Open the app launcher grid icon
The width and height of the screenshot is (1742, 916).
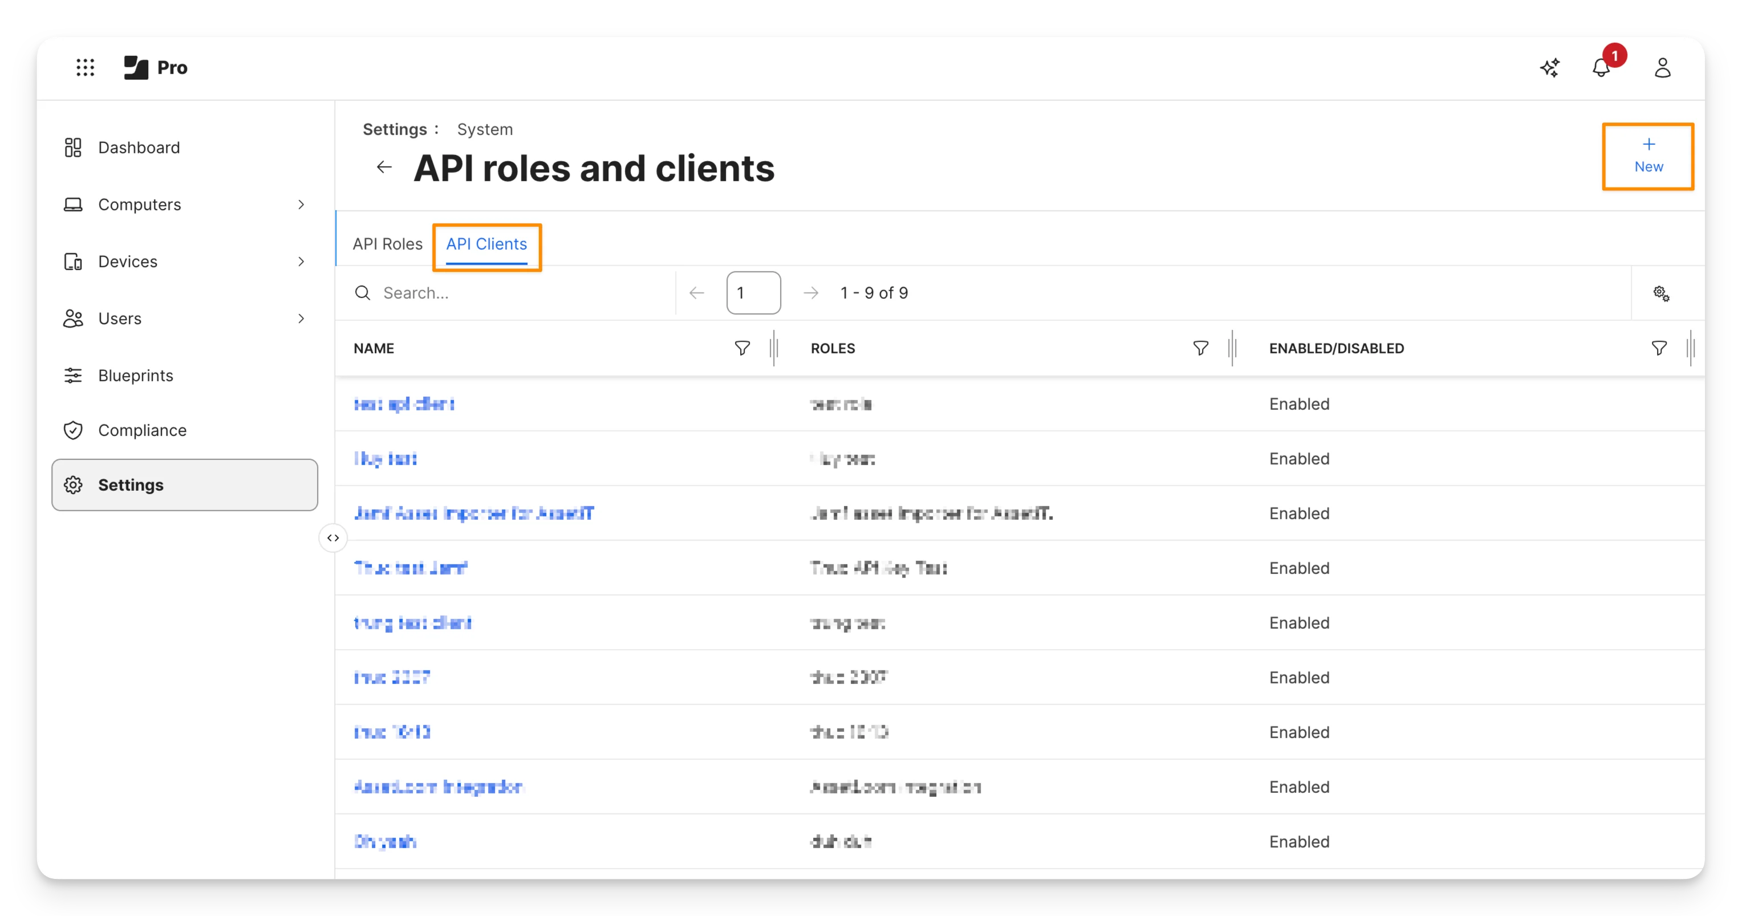click(85, 68)
